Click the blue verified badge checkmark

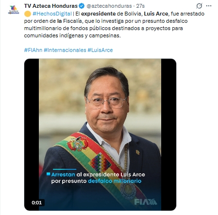click(82, 6)
